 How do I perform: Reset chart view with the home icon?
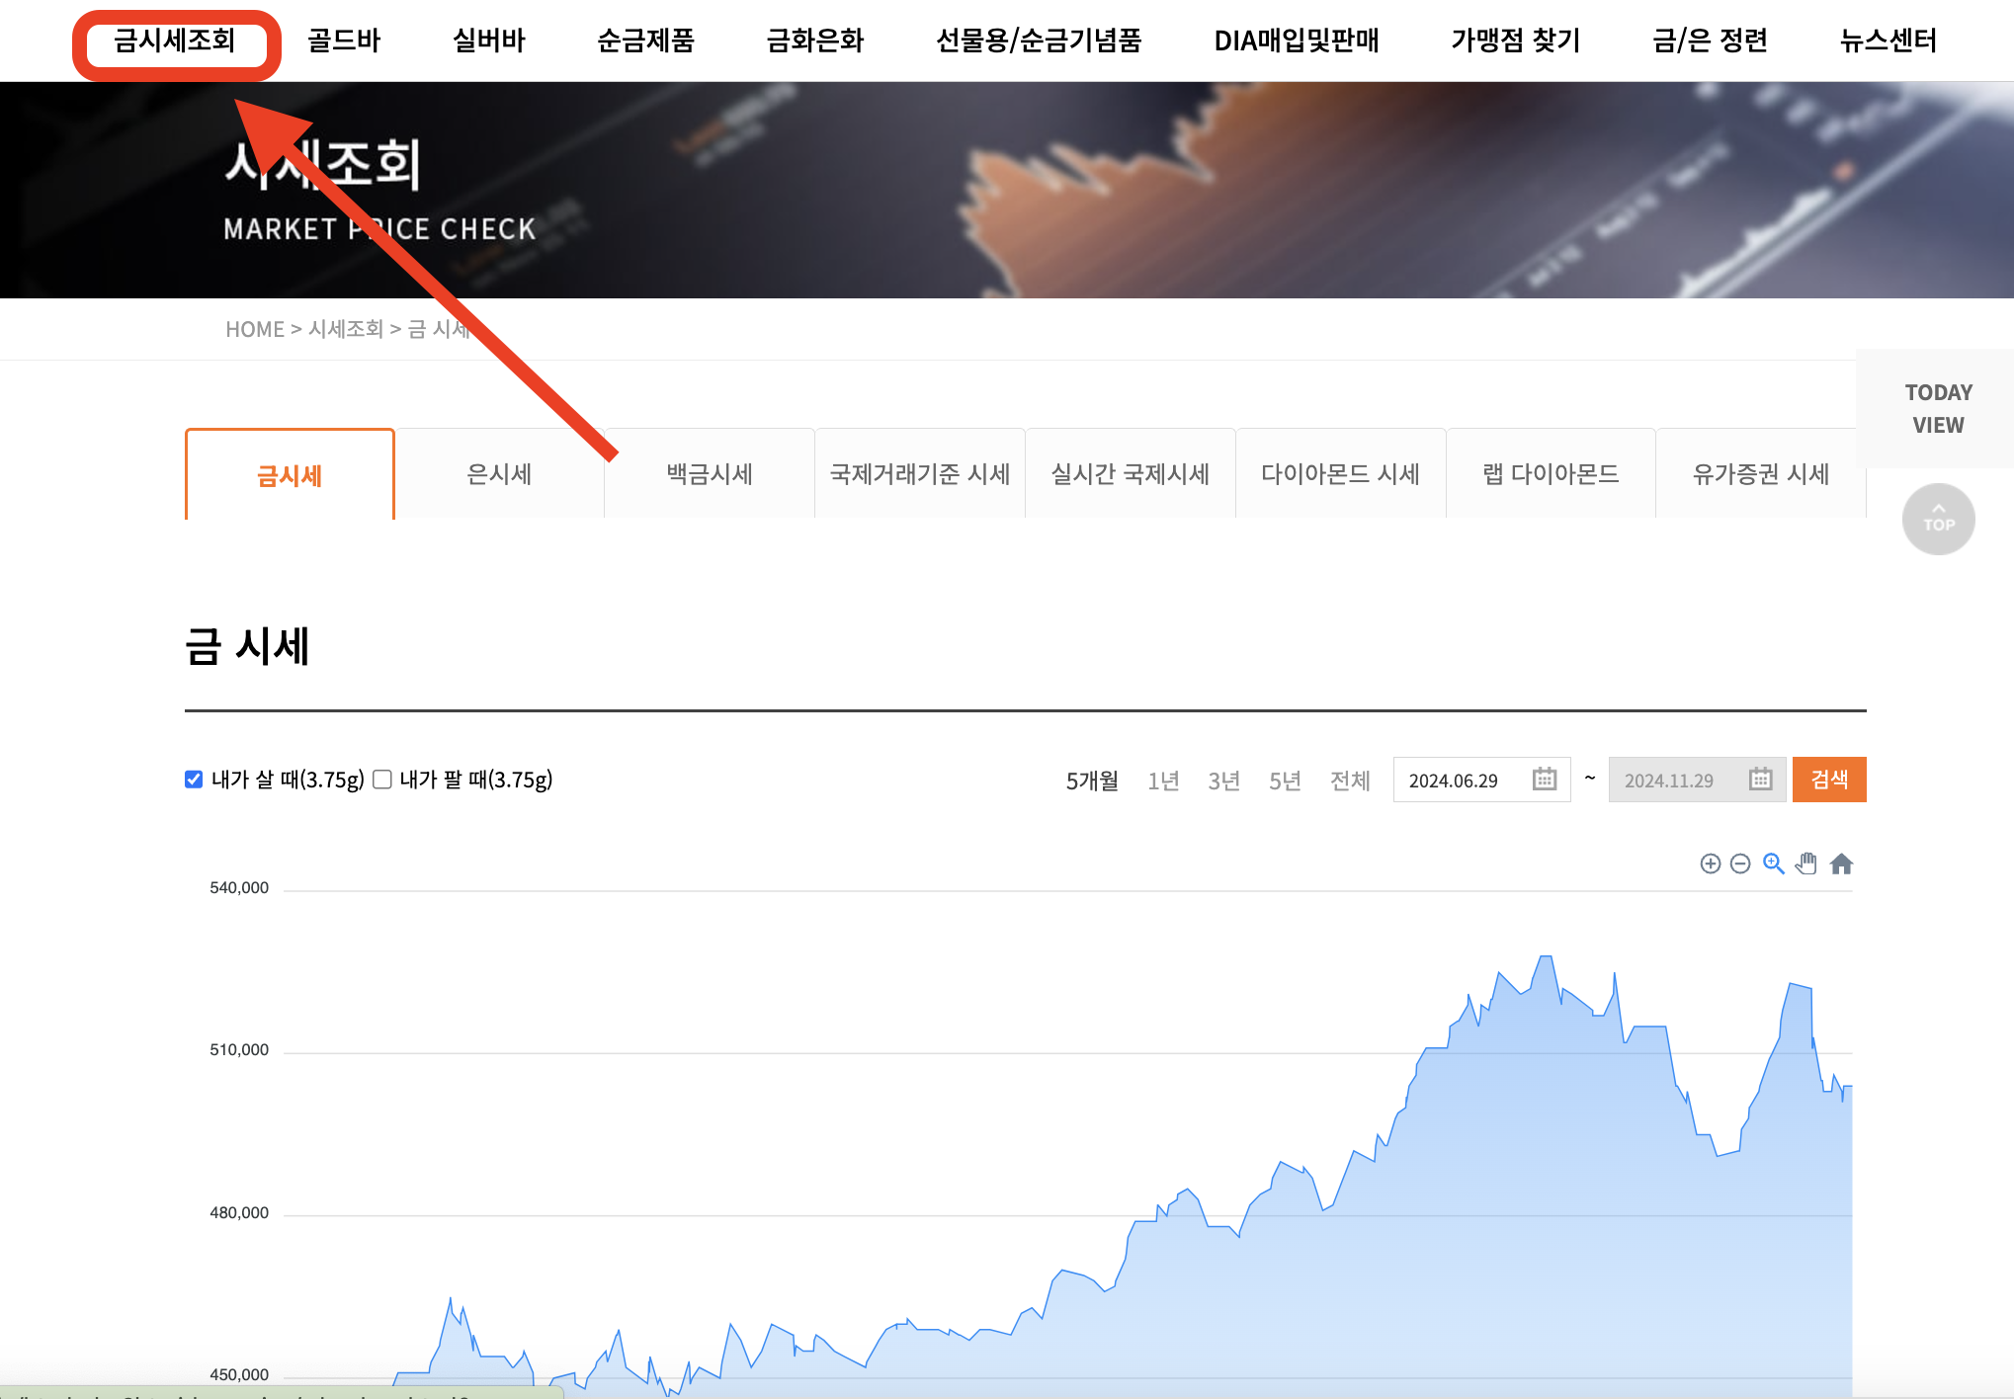(x=1842, y=864)
